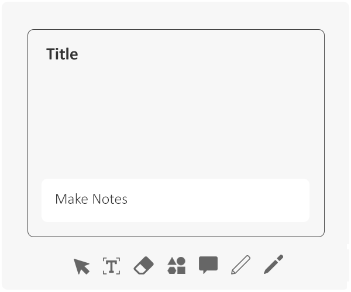Activate the eraser tool
Image resolution: width=351 pixels, height=292 pixels.
[143, 265]
